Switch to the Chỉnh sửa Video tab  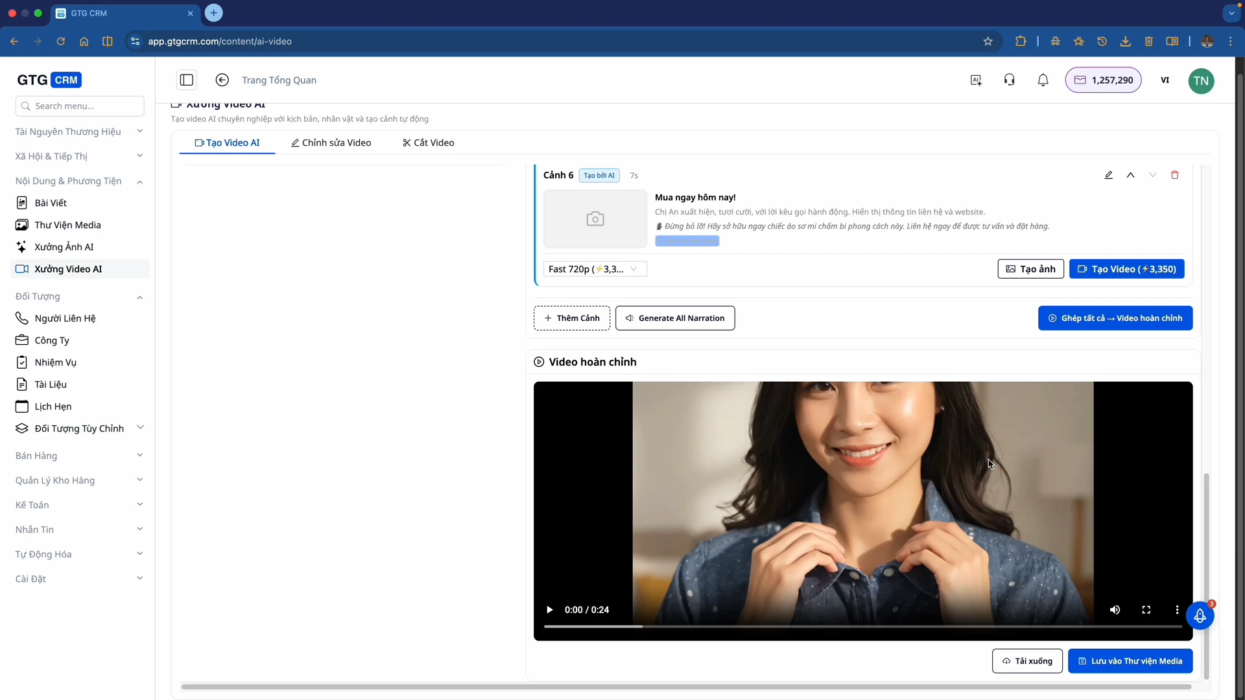point(331,143)
